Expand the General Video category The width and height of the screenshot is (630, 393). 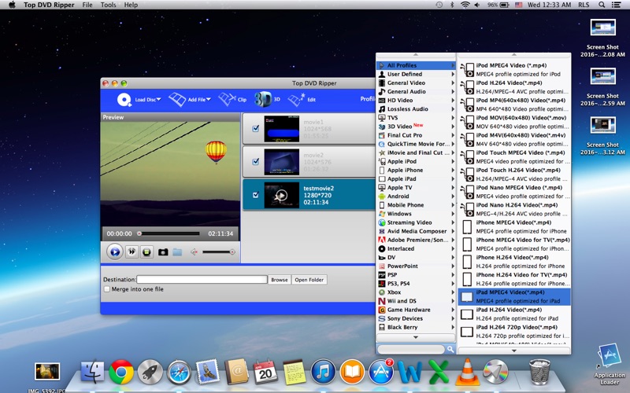click(417, 83)
